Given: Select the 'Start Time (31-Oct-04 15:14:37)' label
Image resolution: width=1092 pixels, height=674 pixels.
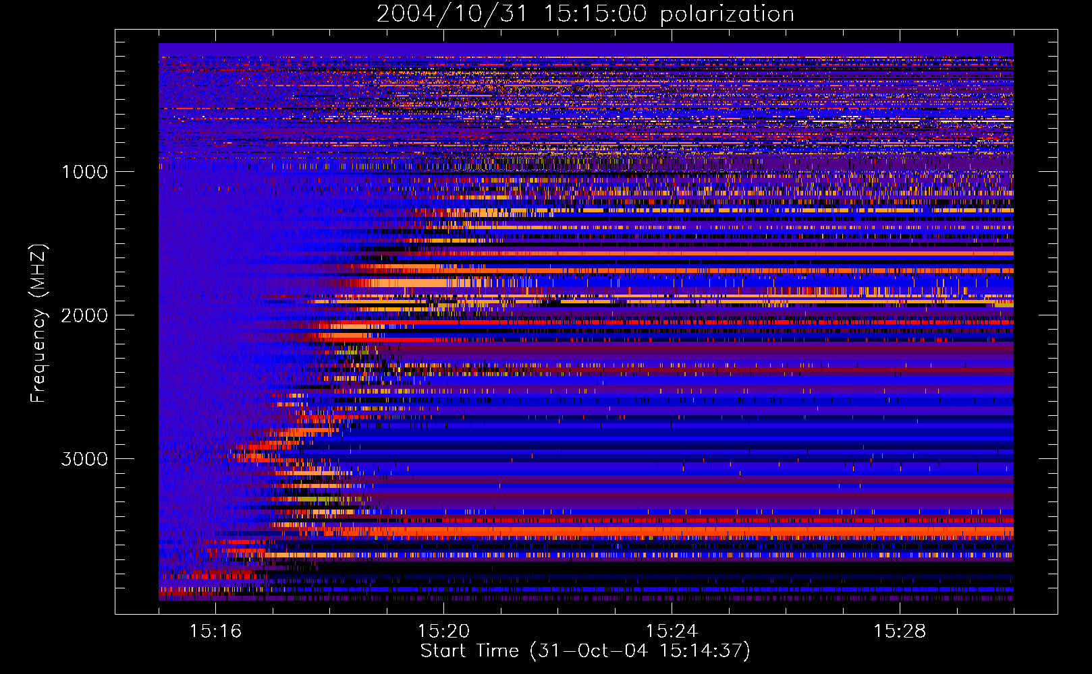Looking at the screenshot, I should tap(585, 651).
